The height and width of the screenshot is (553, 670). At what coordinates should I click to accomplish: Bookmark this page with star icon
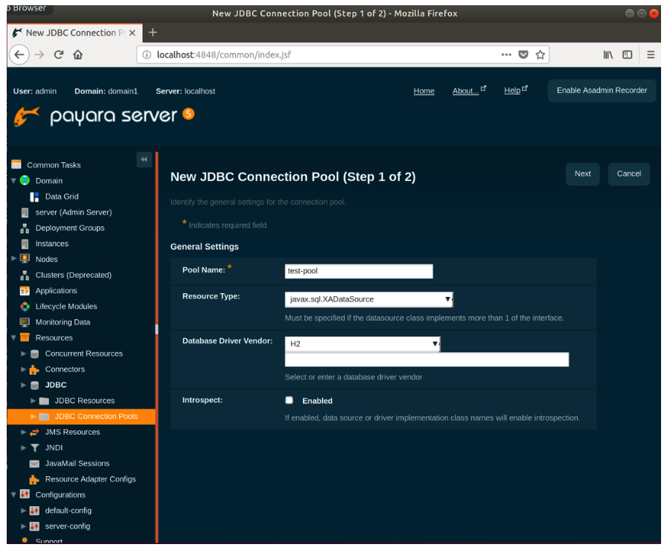[x=540, y=54]
